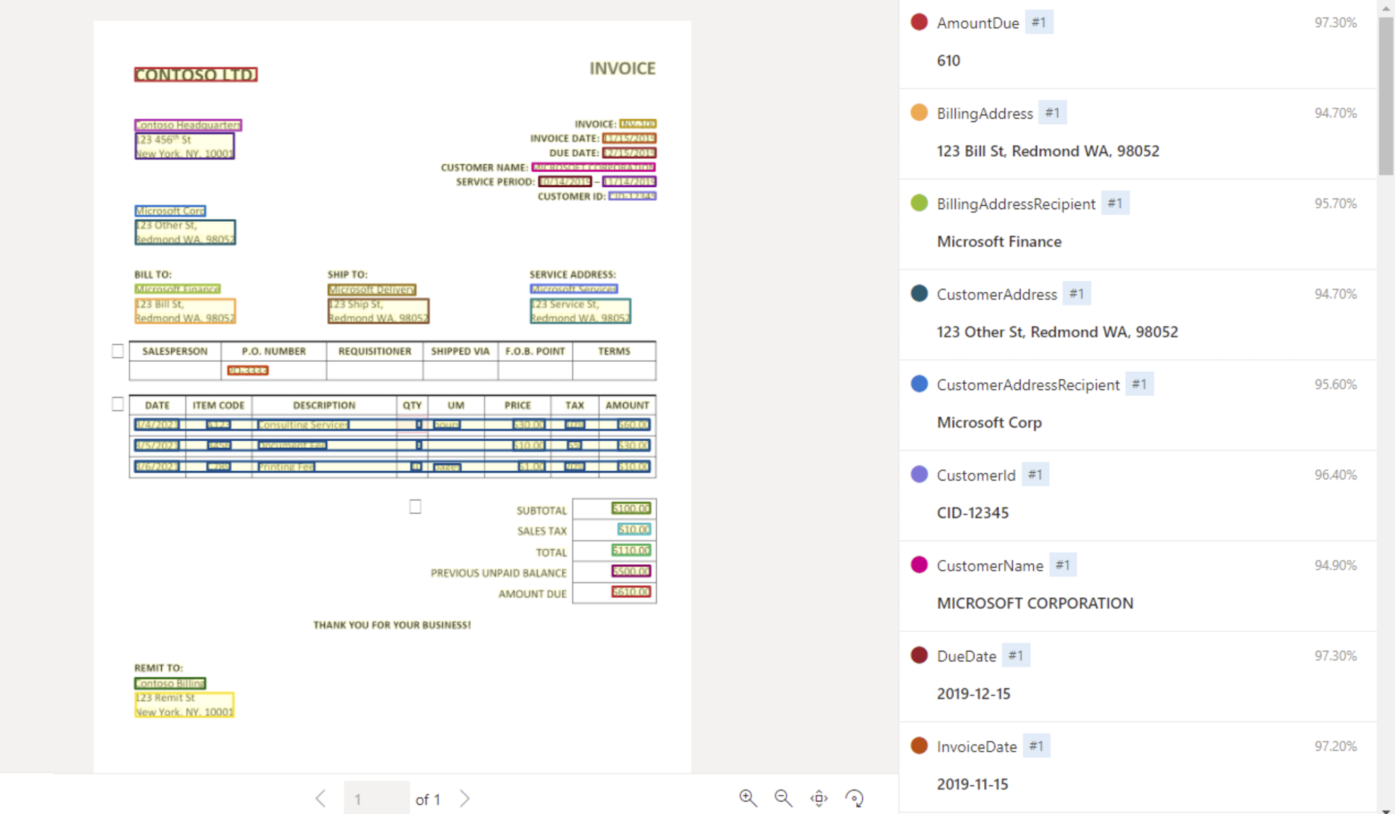Click the page number input field
This screenshot has height=814, width=1395.
point(377,798)
